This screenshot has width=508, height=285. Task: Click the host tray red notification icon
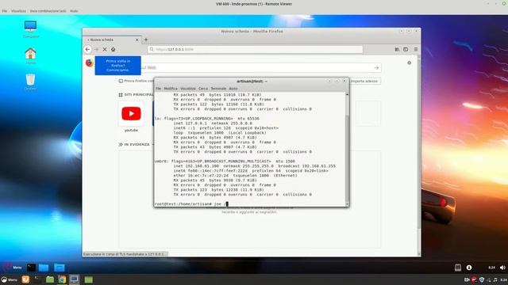coord(474,279)
